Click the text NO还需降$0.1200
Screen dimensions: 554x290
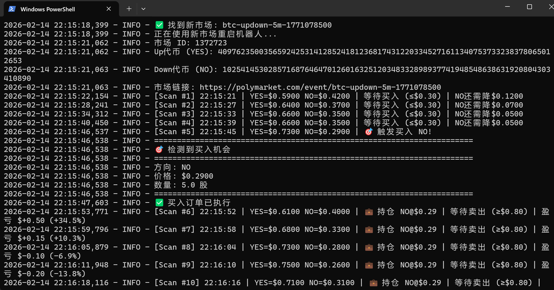pyautogui.click(x=489, y=96)
